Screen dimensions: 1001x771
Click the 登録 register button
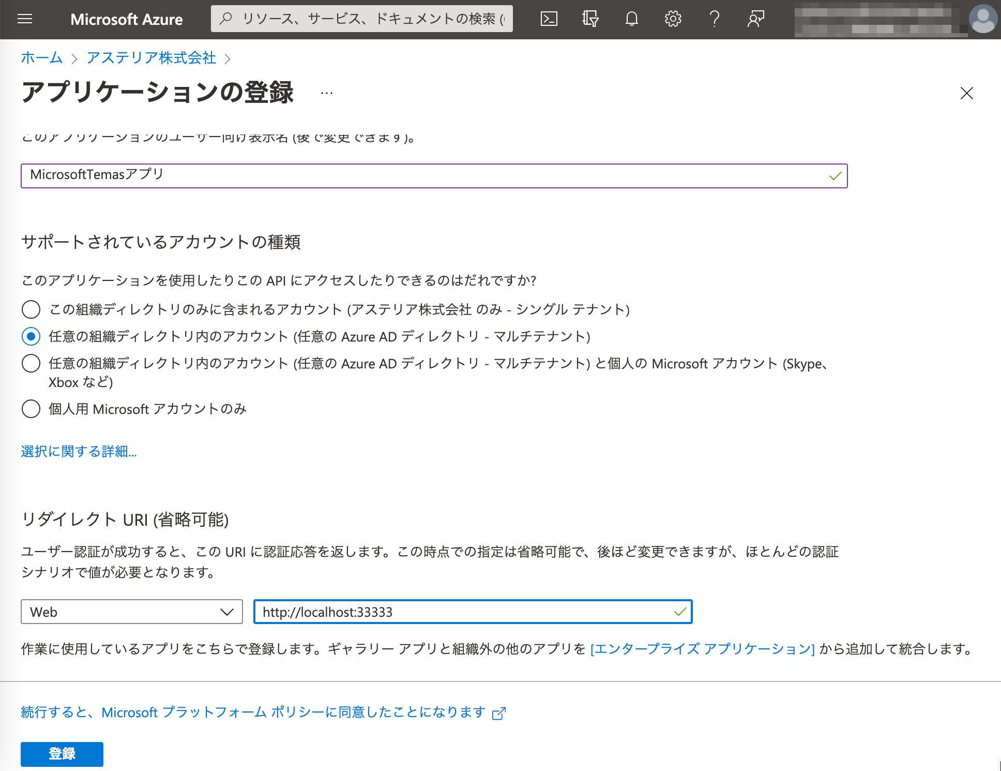coord(62,754)
